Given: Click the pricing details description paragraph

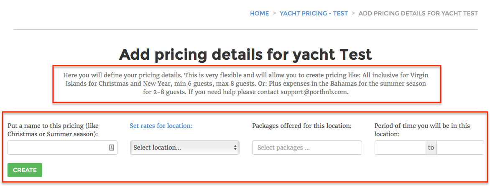Looking at the screenshot, I should coord(245,84).
